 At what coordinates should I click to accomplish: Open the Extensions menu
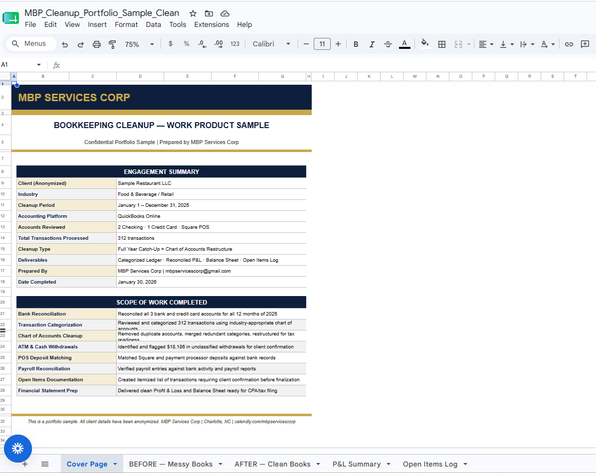211,24
